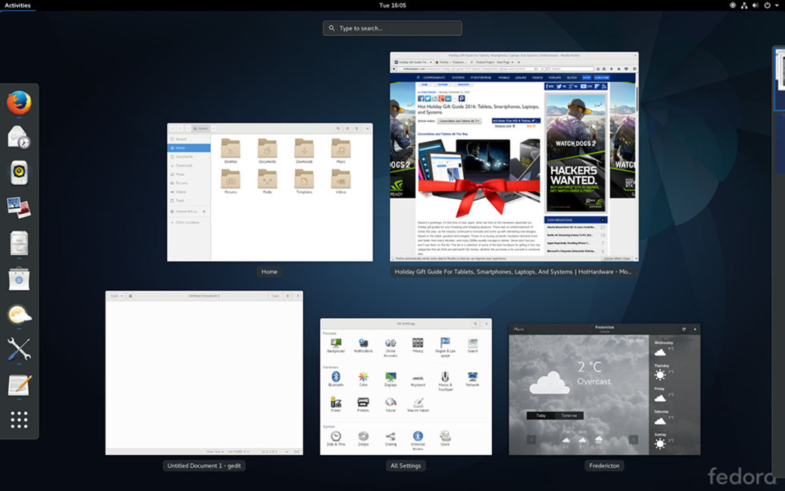Open Universal Access in All Settings
The height and width of the screenshot is (491, 785).
tap(418, 441)
